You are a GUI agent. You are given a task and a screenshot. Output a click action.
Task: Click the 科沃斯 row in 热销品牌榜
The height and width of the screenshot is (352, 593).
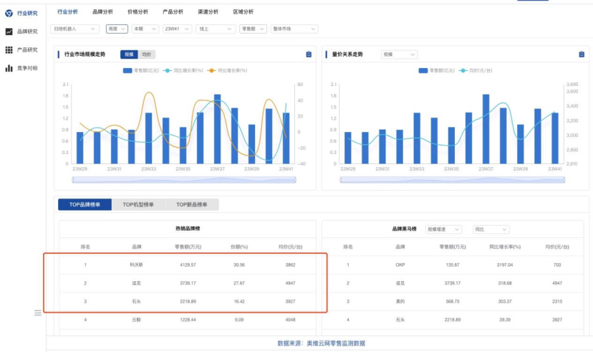[x=185, y=265]
